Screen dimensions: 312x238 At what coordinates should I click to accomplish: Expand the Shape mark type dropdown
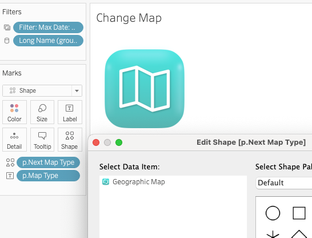[77, 91]
